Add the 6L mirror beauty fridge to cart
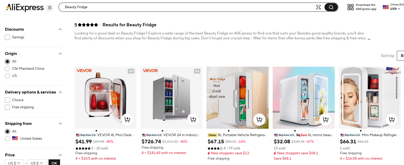The width and height of the screenshot is (404, 165). click(326, 119)
